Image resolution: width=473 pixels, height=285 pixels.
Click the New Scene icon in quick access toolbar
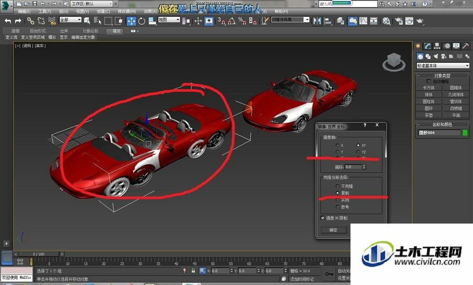tap(19, 4)
